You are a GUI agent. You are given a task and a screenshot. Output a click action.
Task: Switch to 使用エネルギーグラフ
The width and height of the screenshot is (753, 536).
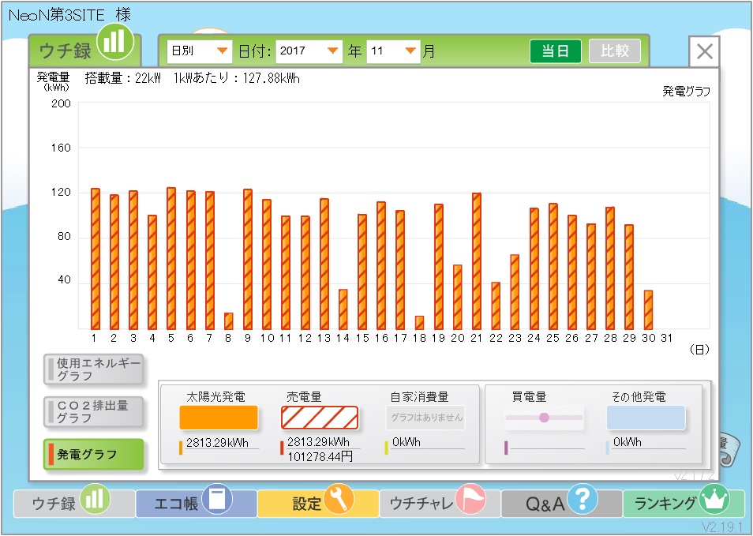94,369
